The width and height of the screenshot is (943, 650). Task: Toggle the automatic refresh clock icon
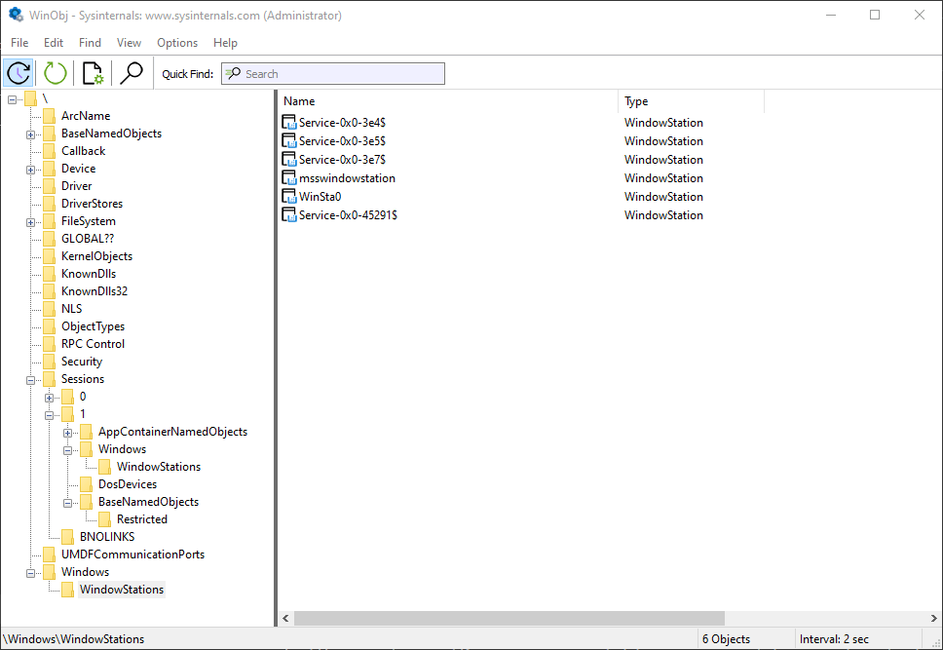point(19,73)
